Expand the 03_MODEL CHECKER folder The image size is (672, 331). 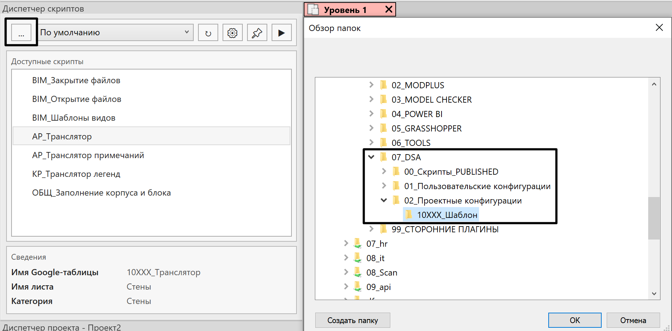pyautogui.click(x=371, y=99)
